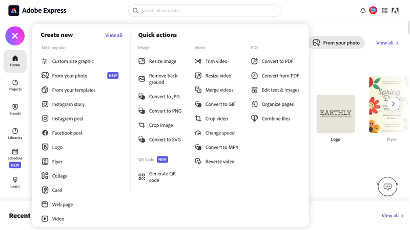Click the page scrollbar at right edge
The height and width of the screenshot is (230, 410).
408,28
